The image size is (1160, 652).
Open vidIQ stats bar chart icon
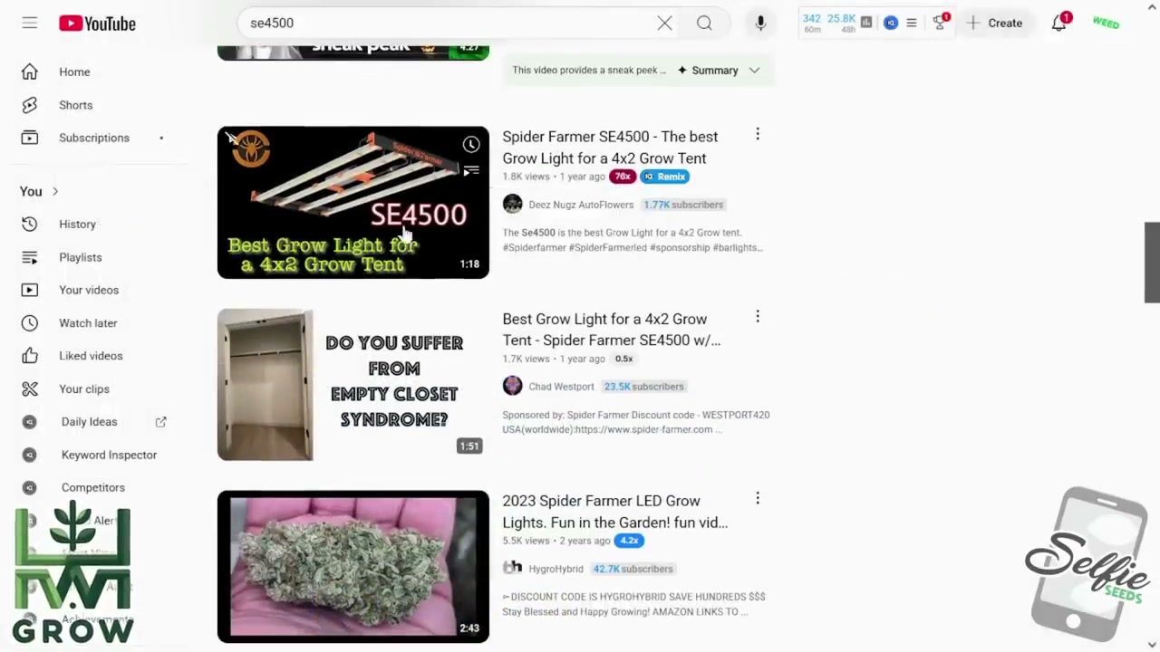[866, 23]
